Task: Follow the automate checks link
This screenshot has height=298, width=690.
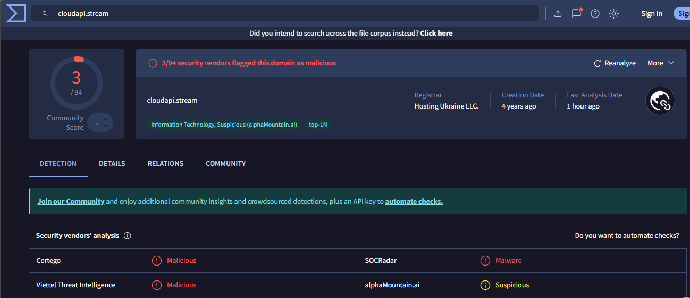Action: [x=414, y=202]
